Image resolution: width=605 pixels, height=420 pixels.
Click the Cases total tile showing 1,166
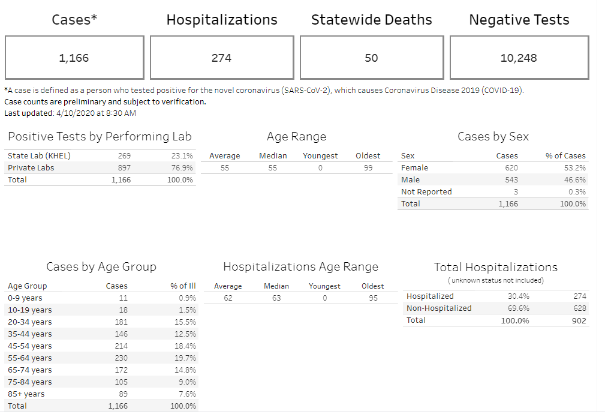pyautogui.click(x=74, y=58)
